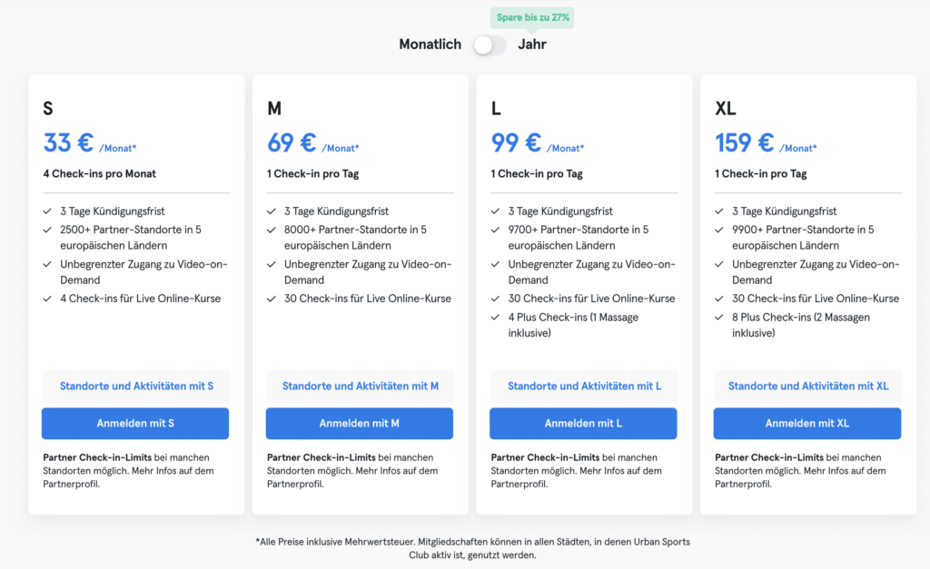Select the Jahr billing label

tap(532, 44)
